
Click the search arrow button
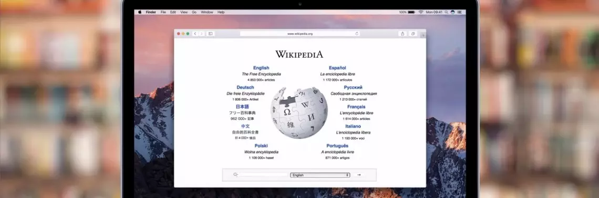(x=358, y=175)
